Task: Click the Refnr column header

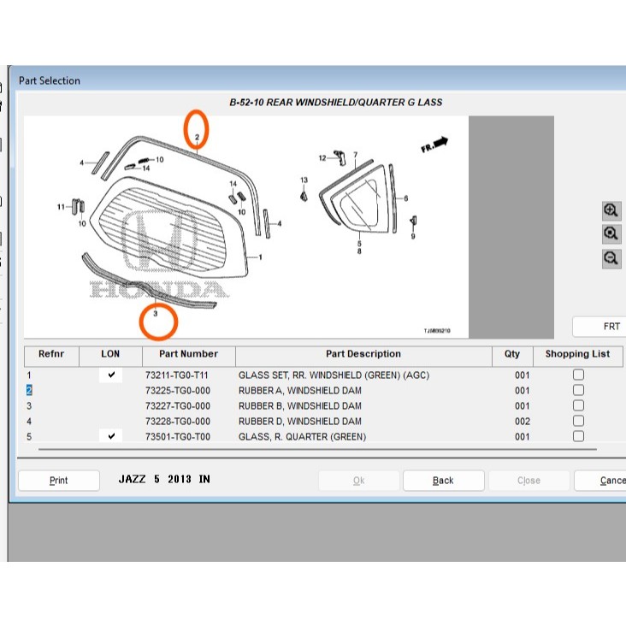Action: 51,354
